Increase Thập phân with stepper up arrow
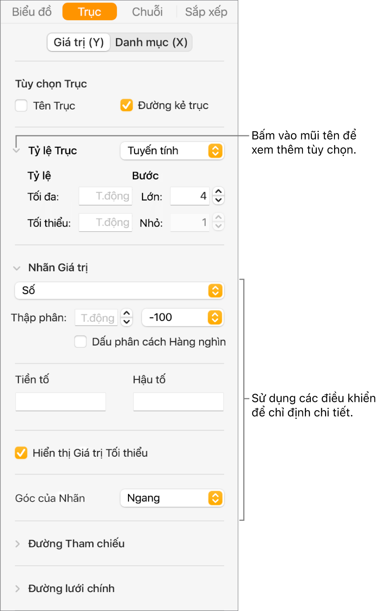Image resolution: width=381 pixels, height=611 pixels. point(127,313)
